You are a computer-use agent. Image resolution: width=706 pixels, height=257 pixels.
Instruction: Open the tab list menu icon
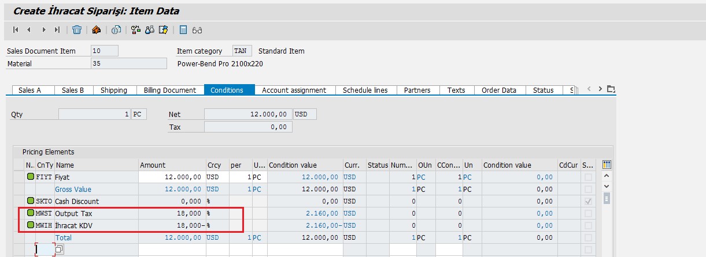point(611,89)
